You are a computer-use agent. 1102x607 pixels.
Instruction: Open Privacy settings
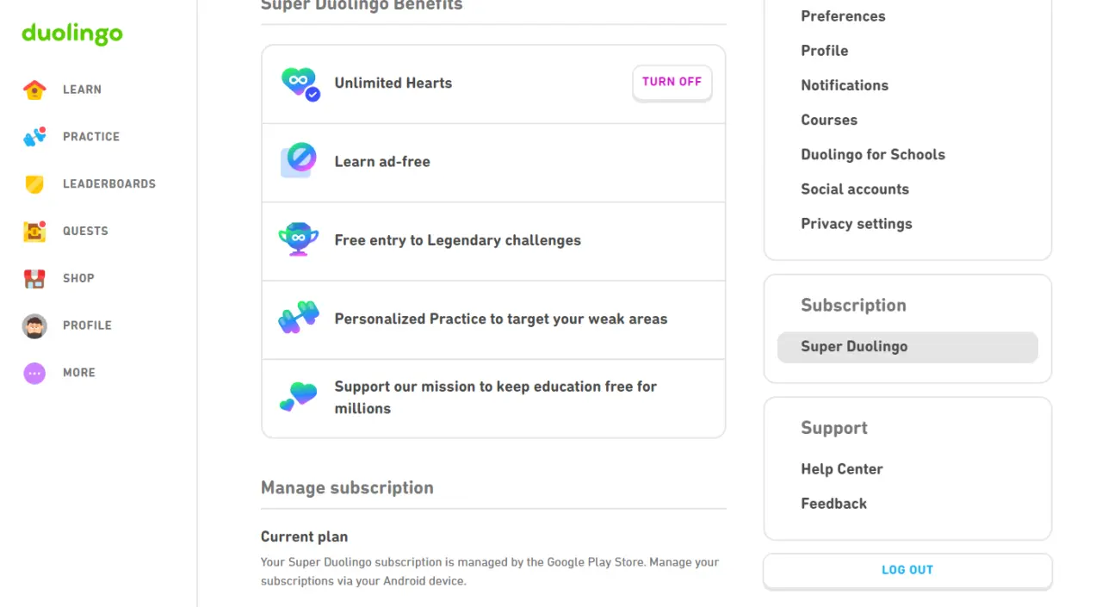[x=857, y=224]
